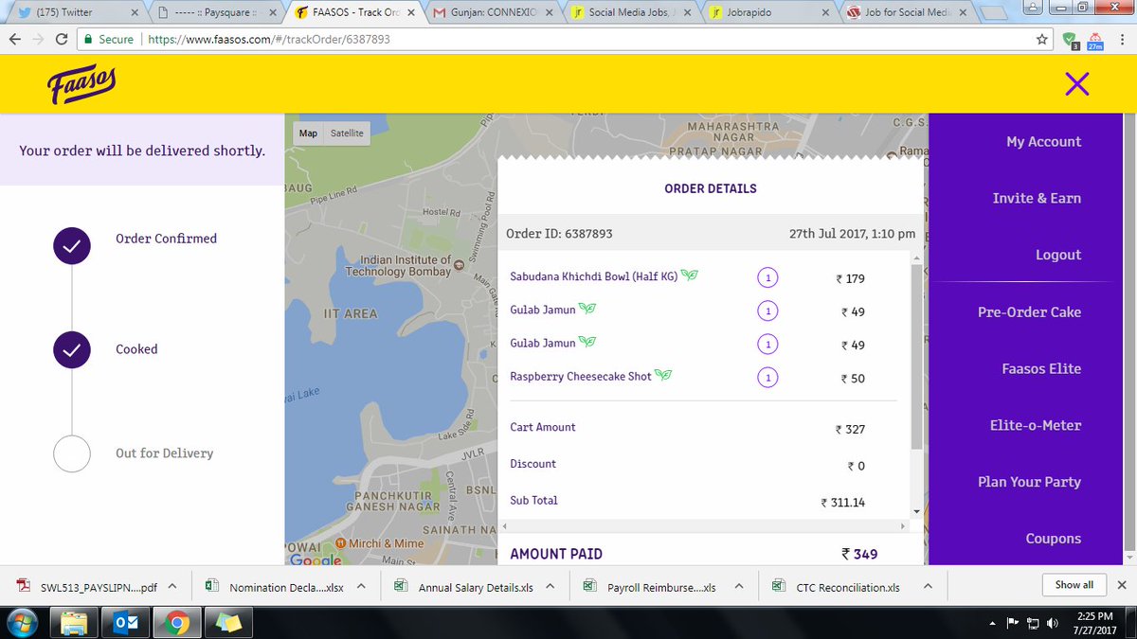Open Plan Your Party menu item

tap(1029, 483)
